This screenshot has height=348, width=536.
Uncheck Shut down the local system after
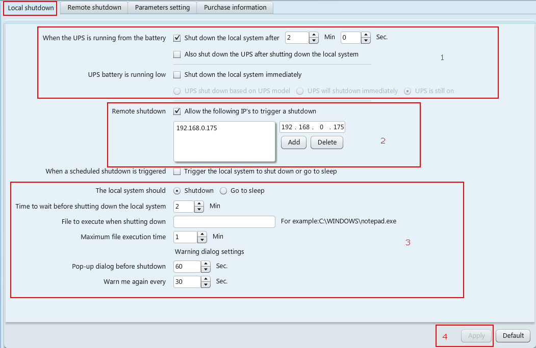coord(177,38)
